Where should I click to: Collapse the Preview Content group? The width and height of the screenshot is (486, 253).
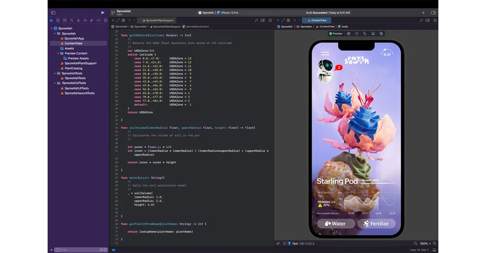58,54
